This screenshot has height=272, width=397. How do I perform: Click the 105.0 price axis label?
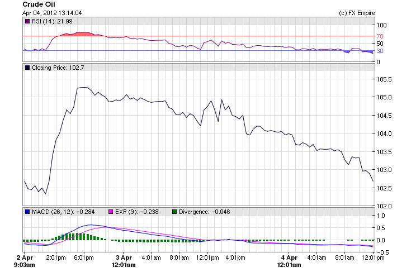pyautogui.click(x=384, y=97)
